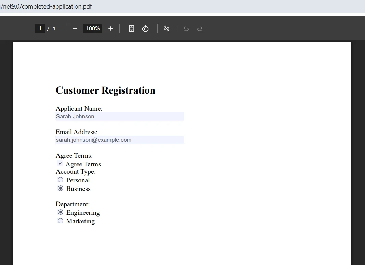Click the Applicant Name field showing Sarah Johnson

[x=119, y=116]
